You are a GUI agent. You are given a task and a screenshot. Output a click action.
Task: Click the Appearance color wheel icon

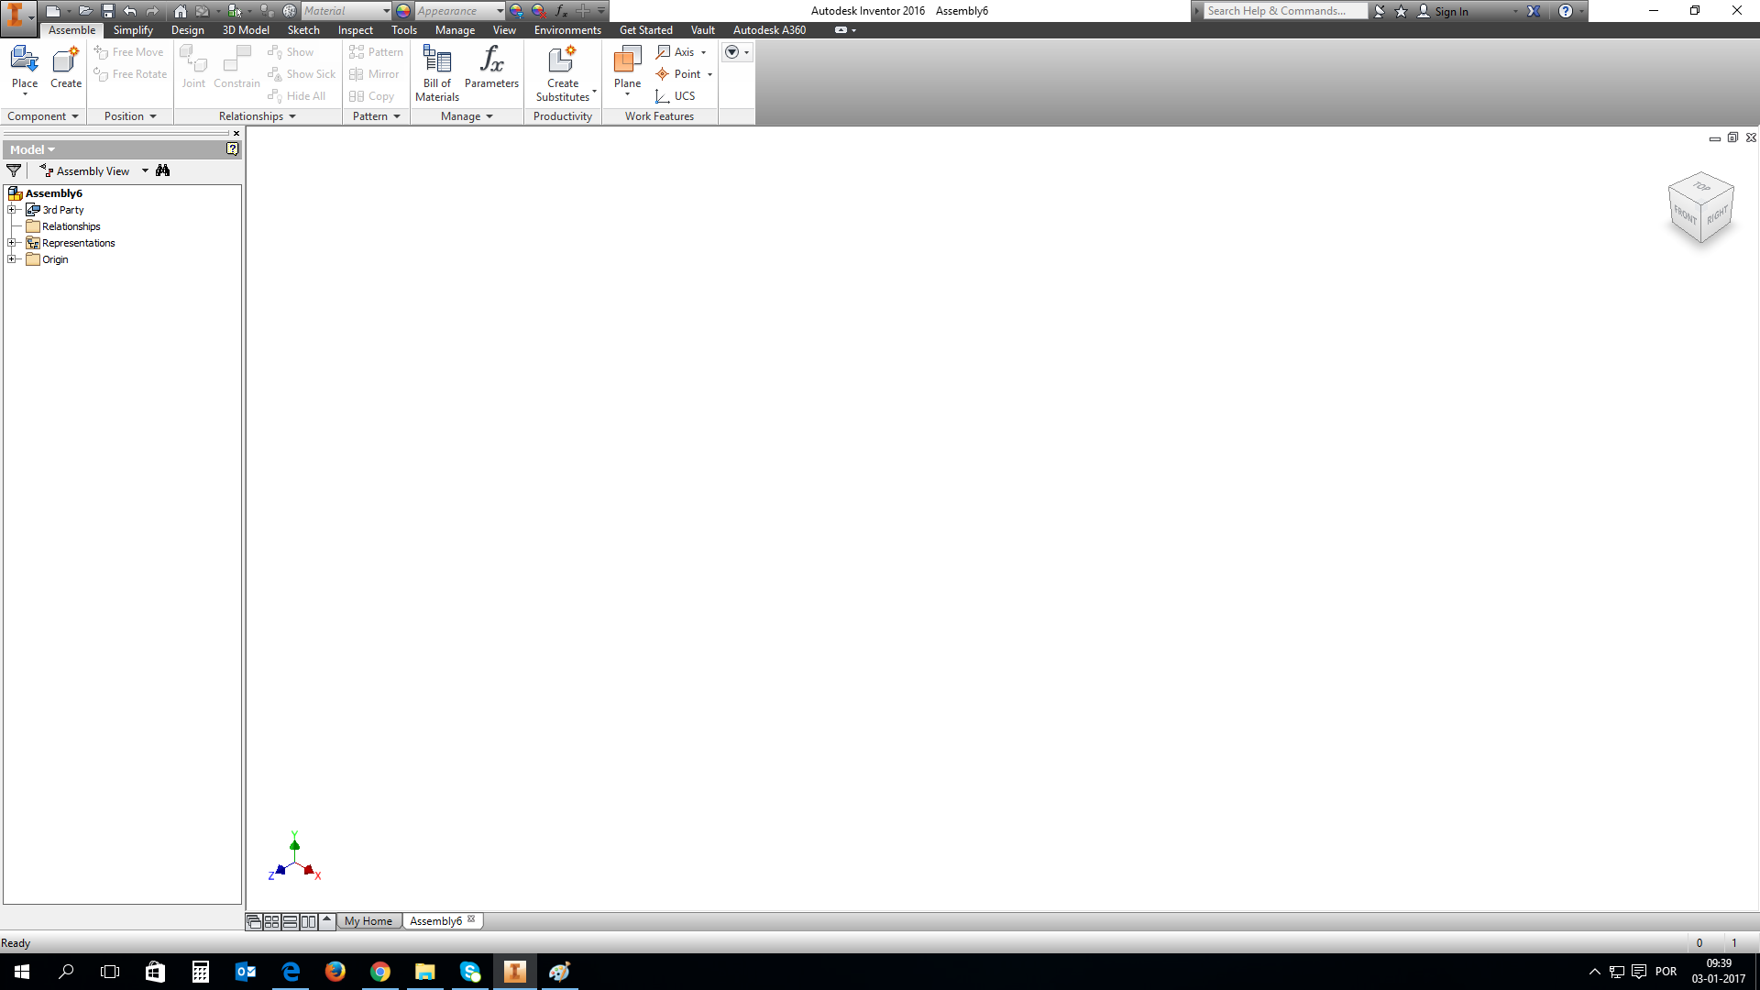[x=403, y=11]
